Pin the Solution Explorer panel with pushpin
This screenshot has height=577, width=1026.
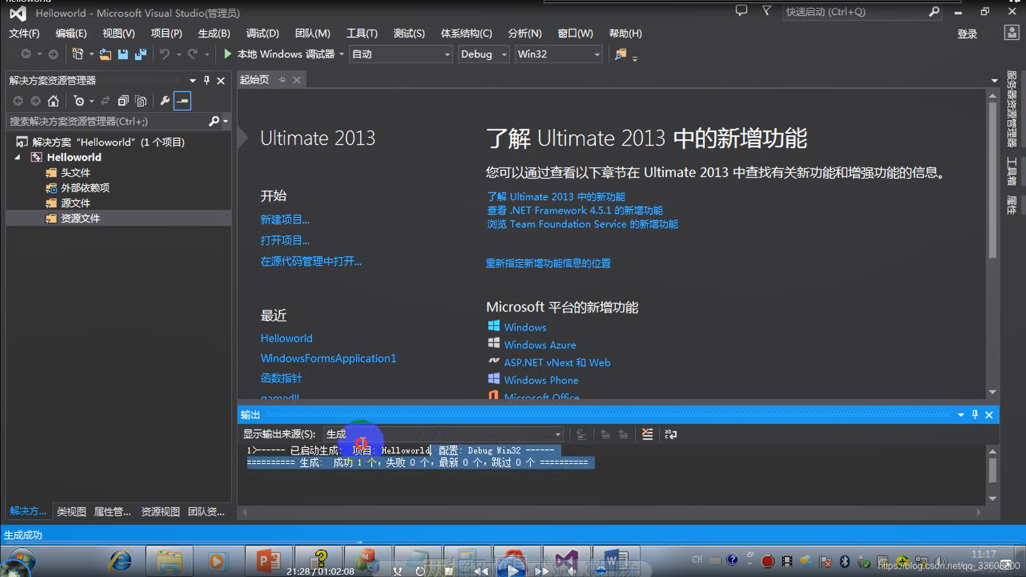[x=206, y=80]
